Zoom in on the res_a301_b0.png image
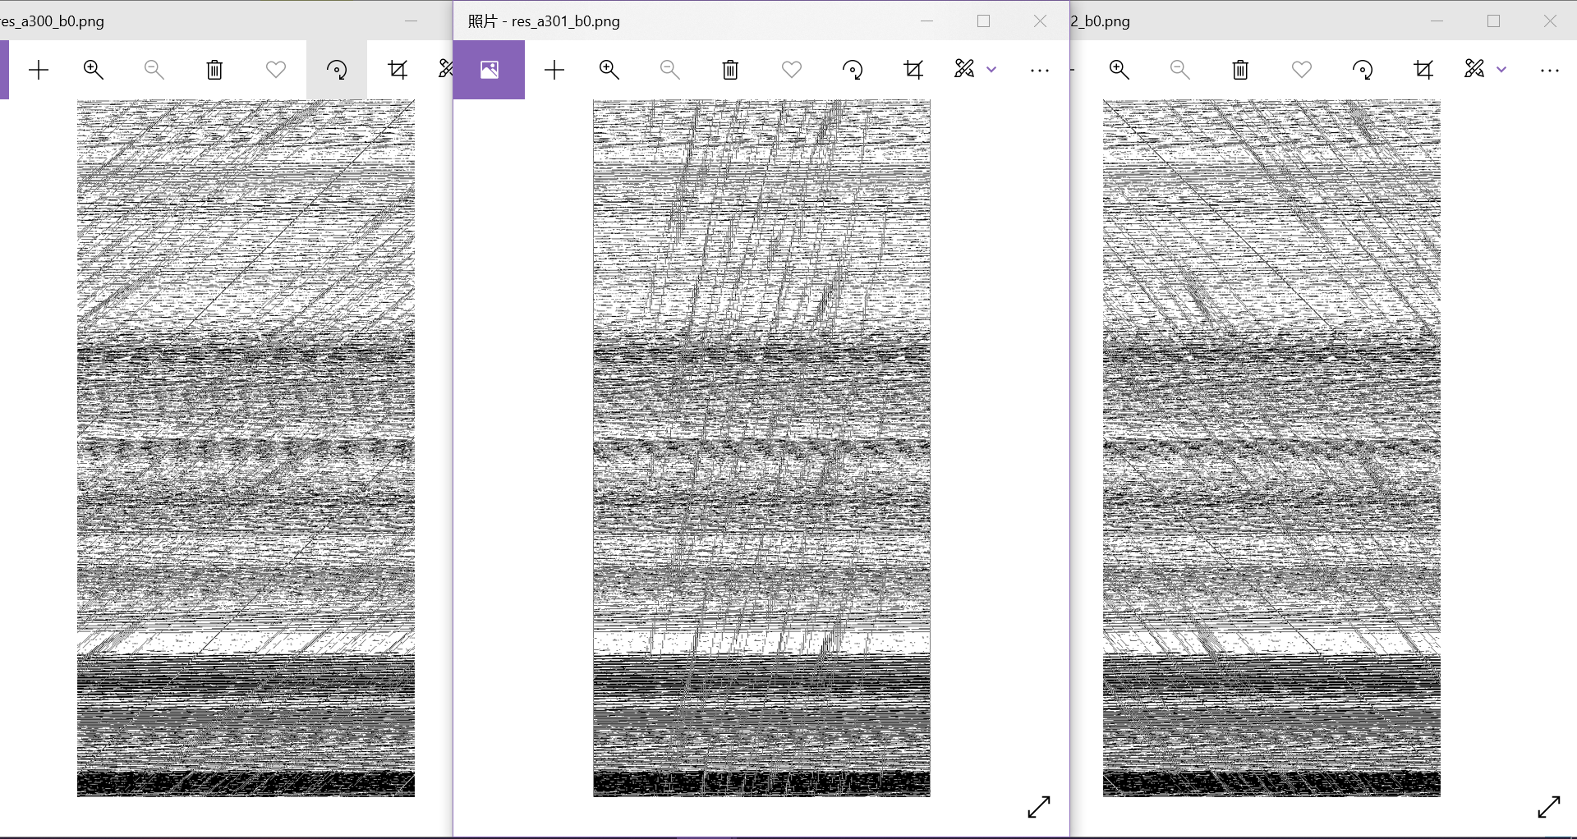 click(609, 70)
